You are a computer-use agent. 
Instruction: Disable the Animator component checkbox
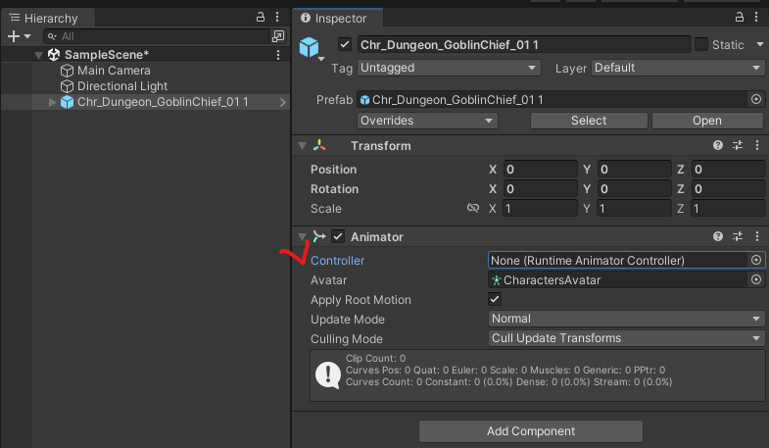click(338, 236)
